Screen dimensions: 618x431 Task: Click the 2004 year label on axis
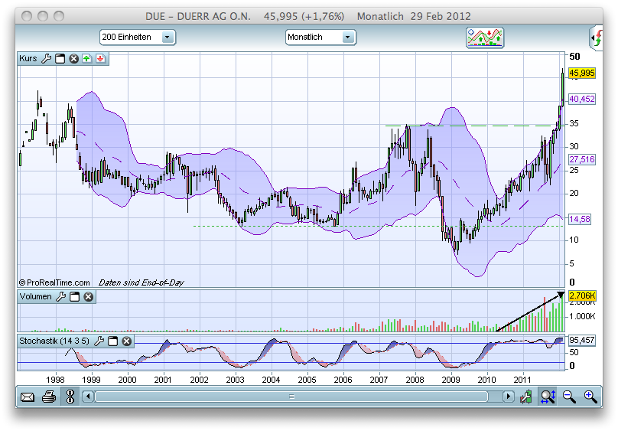(x=271, y=380)
